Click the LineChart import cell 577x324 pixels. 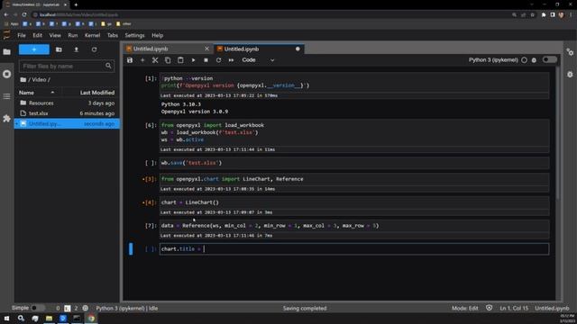pos(354,179)
